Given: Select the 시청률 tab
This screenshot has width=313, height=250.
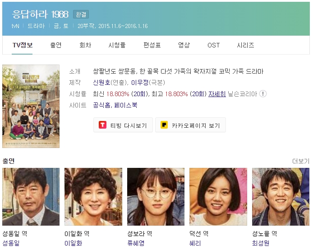Looking at the screenshot, I should click(117, 45).
